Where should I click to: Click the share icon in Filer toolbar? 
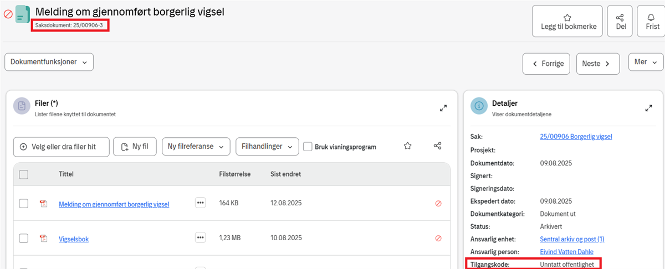point(437,146)
